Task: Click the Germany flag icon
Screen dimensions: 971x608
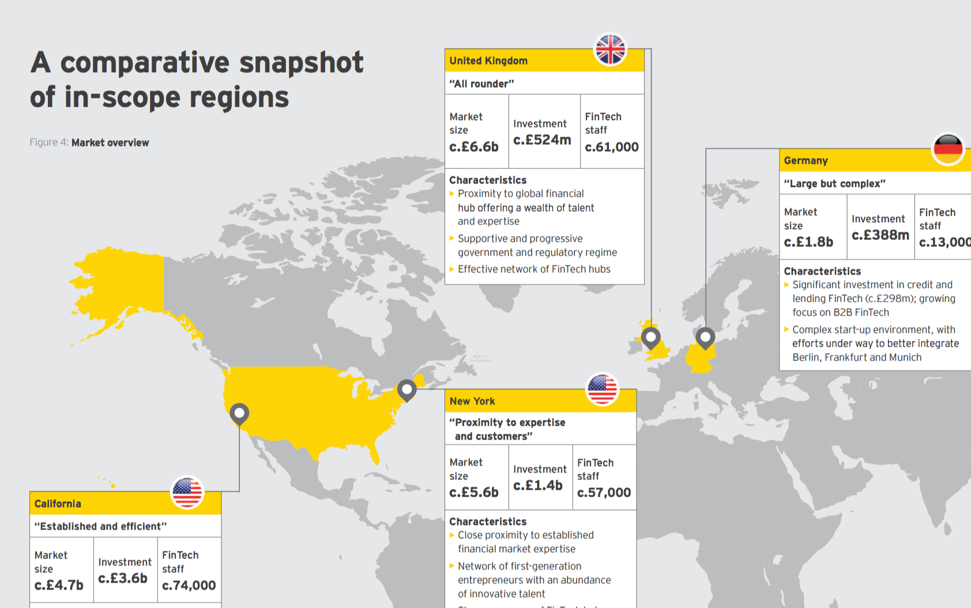Action: [948, 149]
